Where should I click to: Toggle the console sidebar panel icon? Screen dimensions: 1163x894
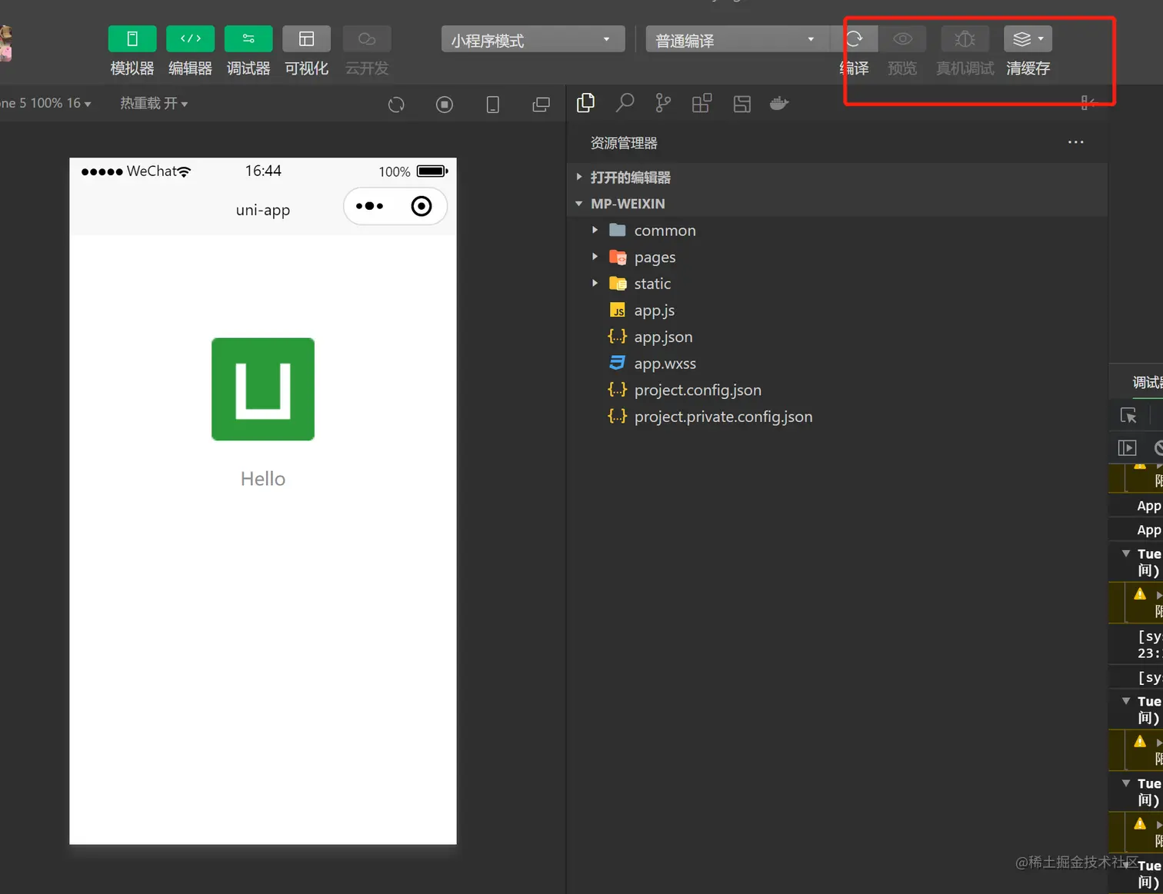tap(1127, 447)
